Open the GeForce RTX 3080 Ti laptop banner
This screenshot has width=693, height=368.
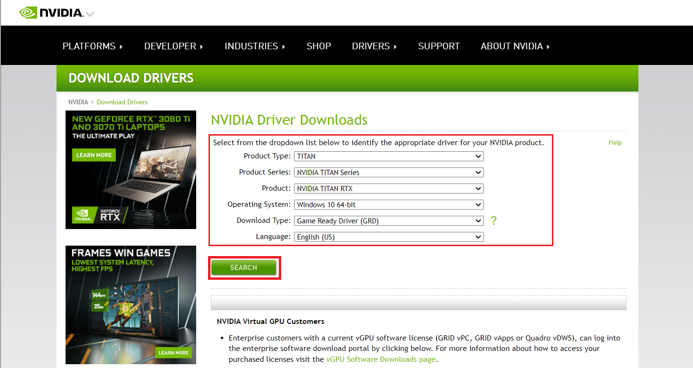pyautogui.click(x=131, y=170)
